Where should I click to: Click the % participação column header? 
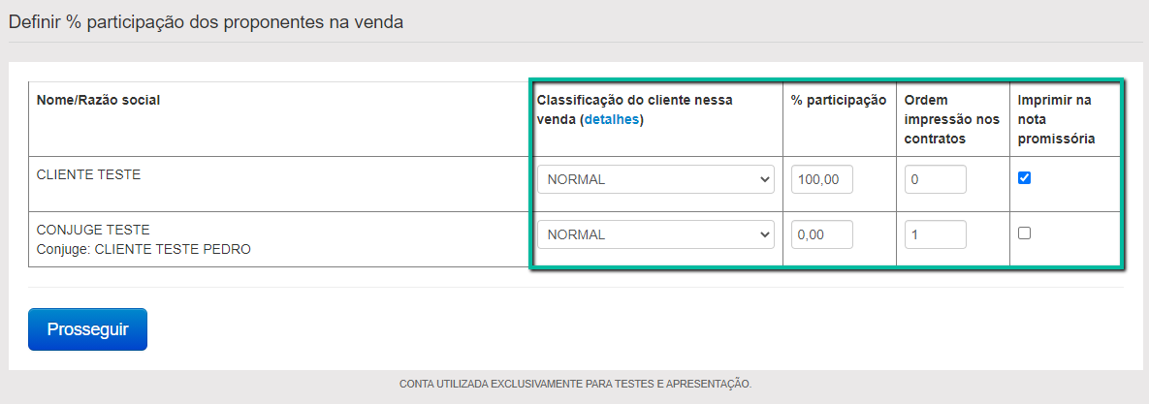pos(839,100)
